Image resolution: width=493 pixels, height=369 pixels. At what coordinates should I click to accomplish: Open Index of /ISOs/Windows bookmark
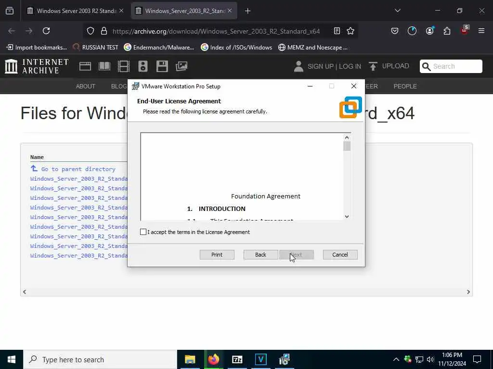pyautogui.click(x=236, y=48)
